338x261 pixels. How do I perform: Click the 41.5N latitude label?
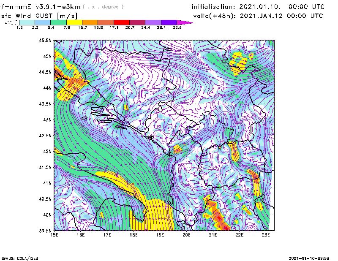pyautogui.click(x=45, y=167)
